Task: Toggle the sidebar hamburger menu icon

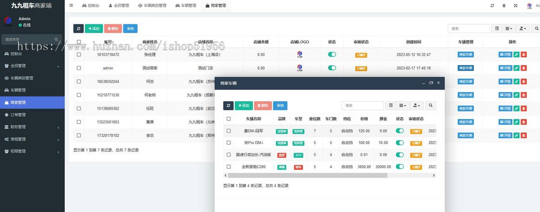Action: pos(71,5)
